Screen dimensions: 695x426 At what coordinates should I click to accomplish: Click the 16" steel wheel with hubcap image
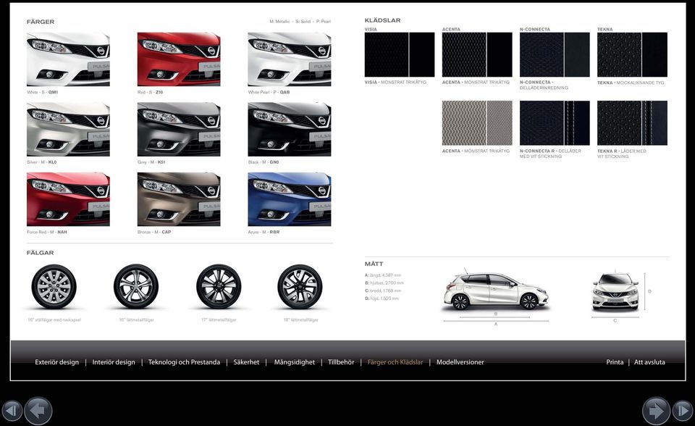54,287
